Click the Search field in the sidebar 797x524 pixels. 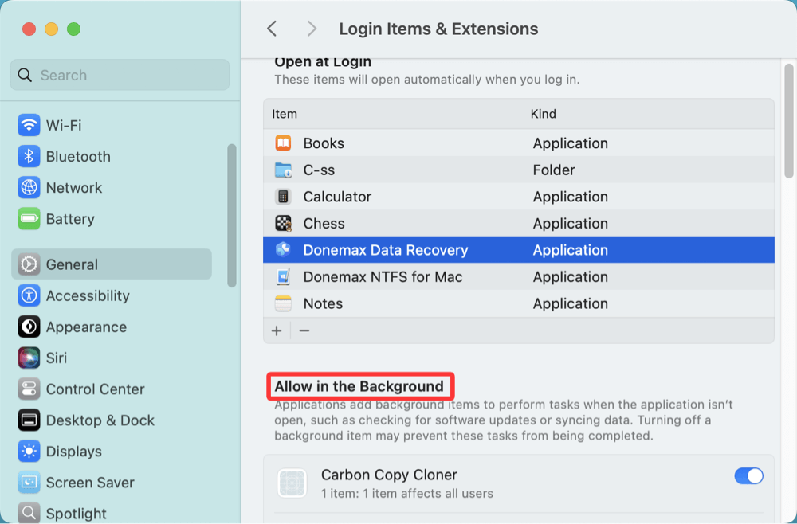point(119,74)
